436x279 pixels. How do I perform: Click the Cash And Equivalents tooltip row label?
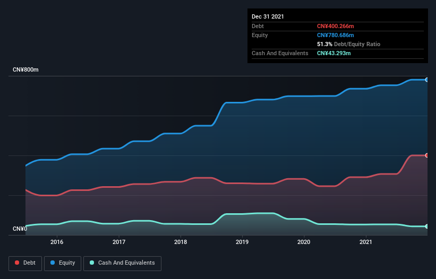[x=280, y=53]
